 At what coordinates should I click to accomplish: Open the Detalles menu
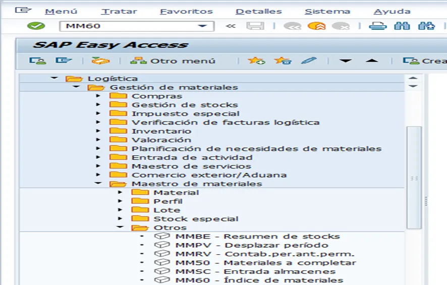pos(259,12)
